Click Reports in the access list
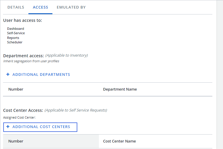Image resolution: width=223 pixels, height=149 pixels. (13, 38)
